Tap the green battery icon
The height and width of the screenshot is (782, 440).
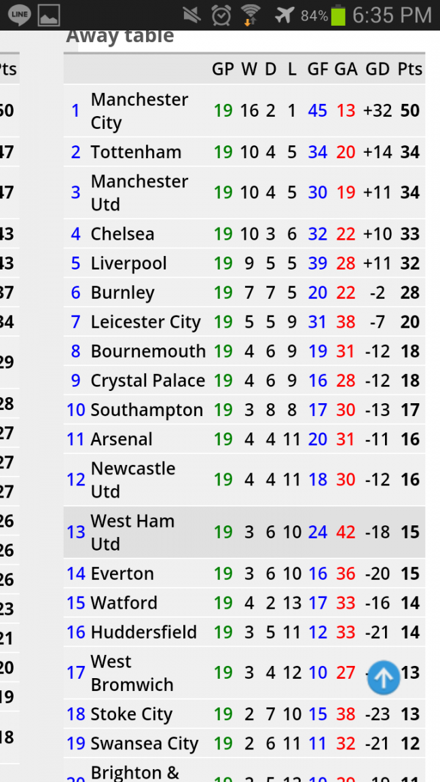tap(339, 15)
